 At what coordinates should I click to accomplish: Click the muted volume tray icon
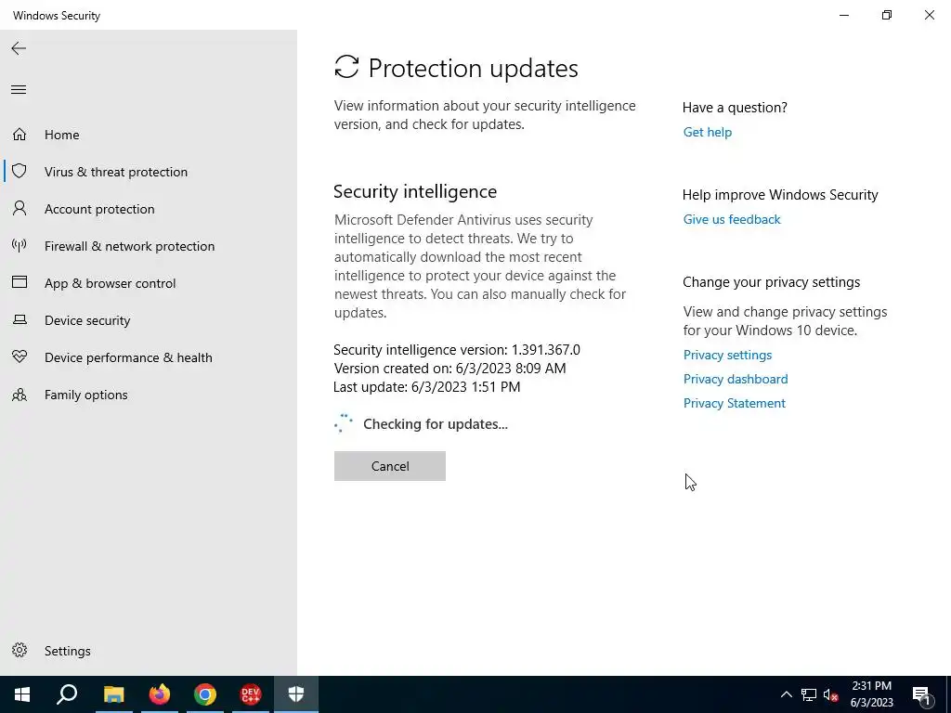pos(831,694)
